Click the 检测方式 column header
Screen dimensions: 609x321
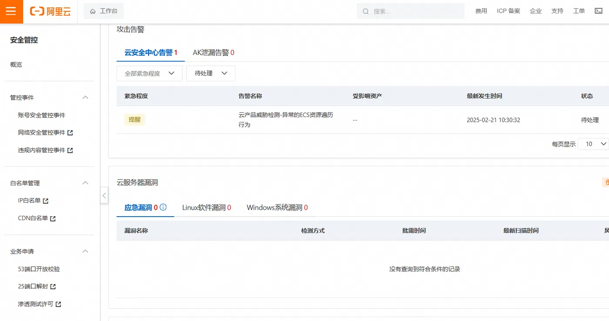pos(313,231)
